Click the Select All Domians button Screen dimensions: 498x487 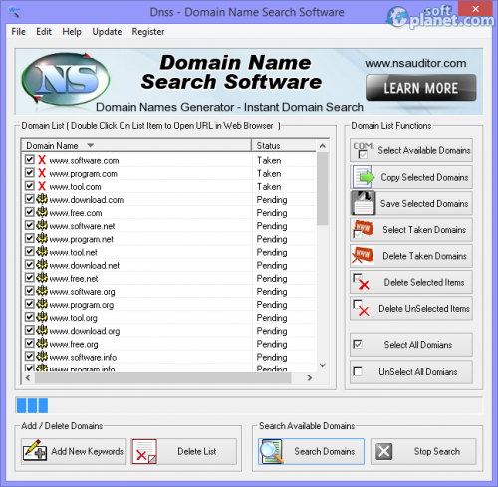pos(411,345)
